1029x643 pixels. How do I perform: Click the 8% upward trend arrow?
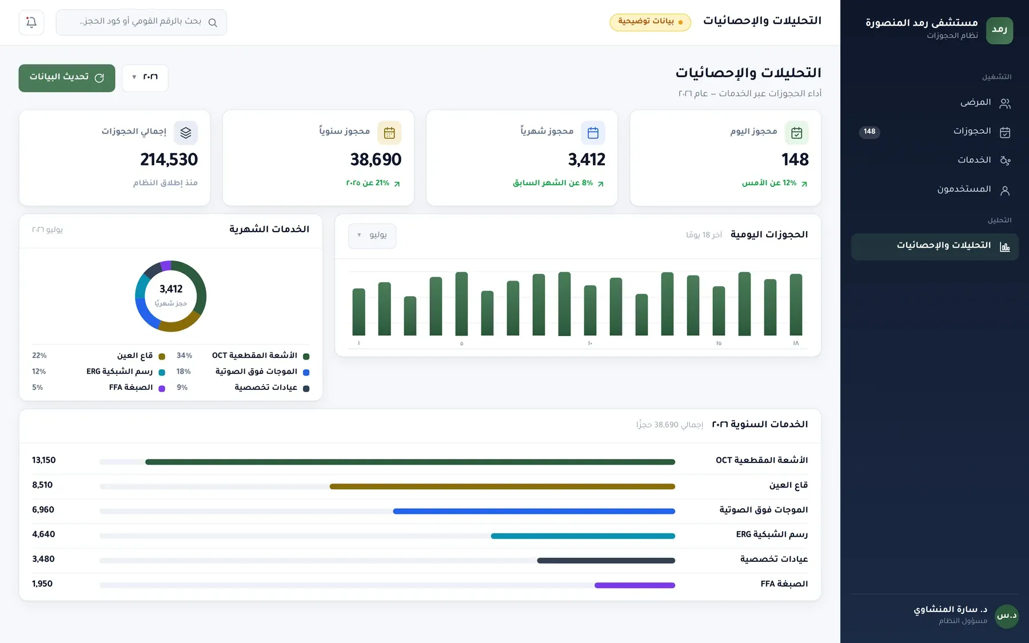pyautogui.click(x=600, y=184)
